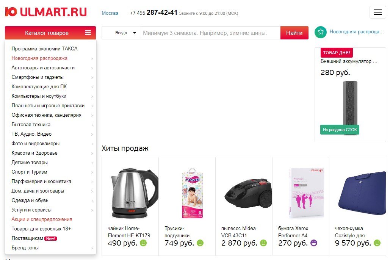Open Компьютеры и ноутбуки category
Viewport: 390px width, 260px height.
click(x=39, y=96)
